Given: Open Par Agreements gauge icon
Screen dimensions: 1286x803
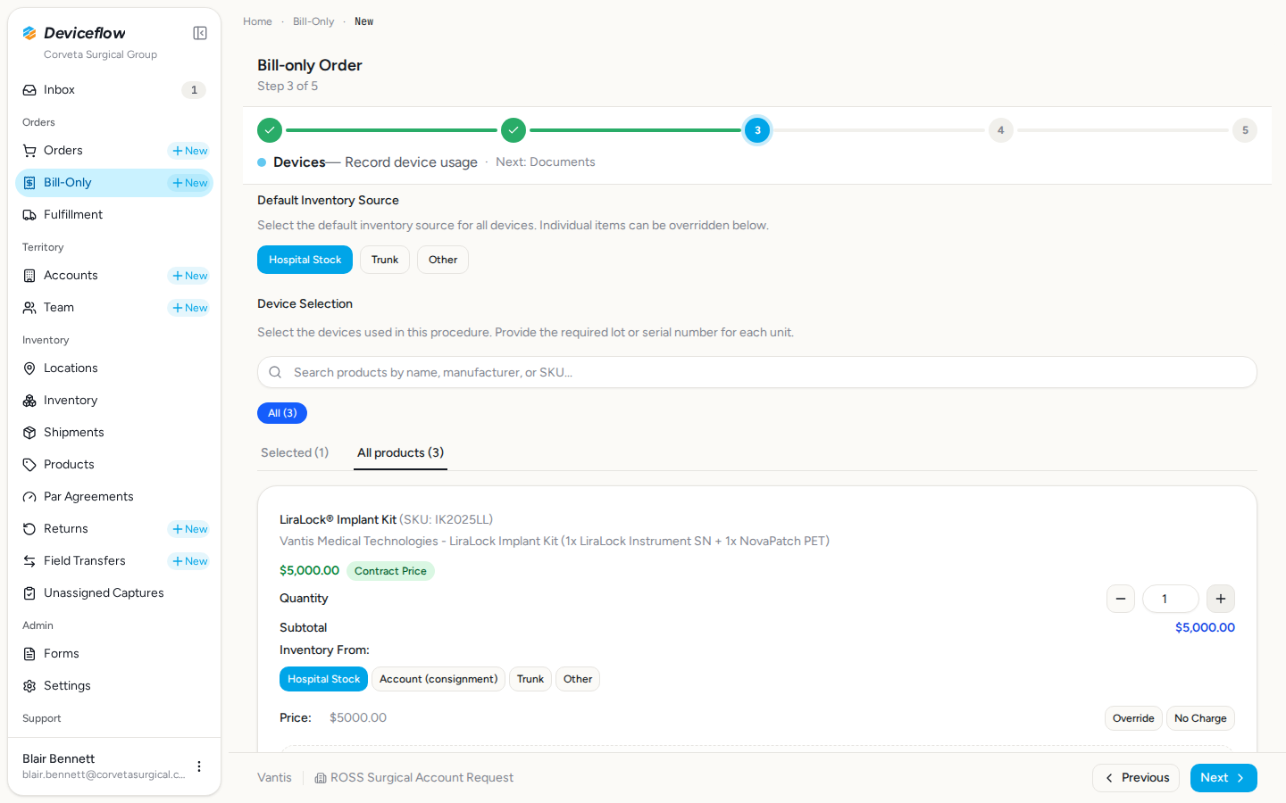Looking at the screenshot, I should pyautogui.click(x=29, y=497).
